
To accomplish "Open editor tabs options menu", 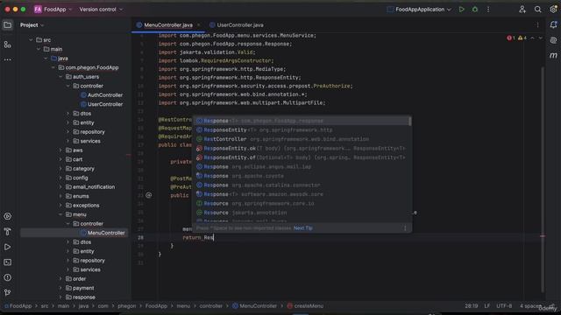I will click(537, 24).
